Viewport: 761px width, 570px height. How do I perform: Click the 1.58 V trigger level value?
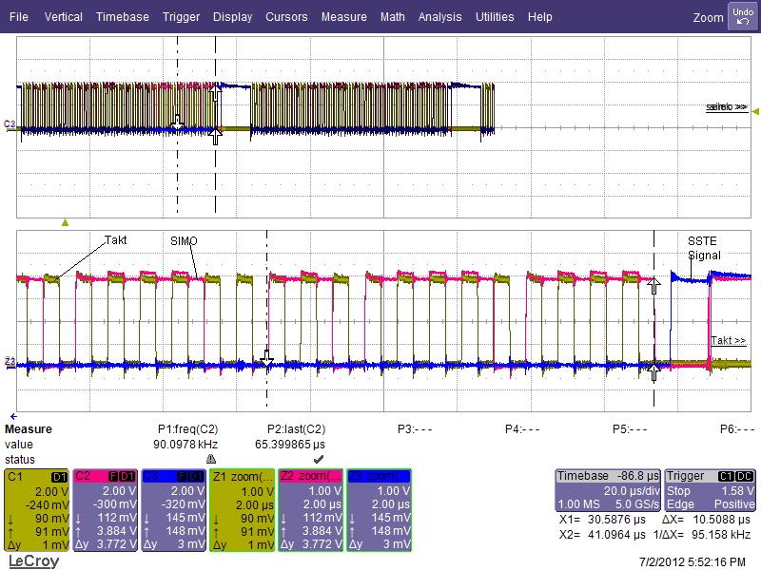coord(738,490)
